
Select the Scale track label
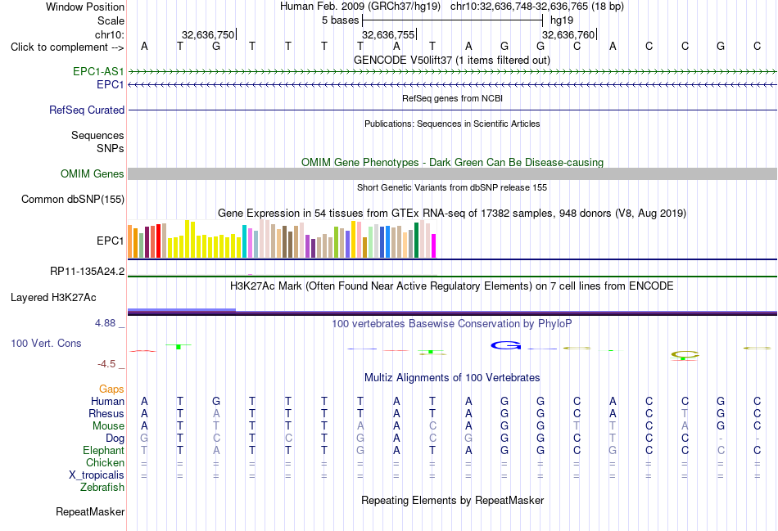[111, 20]
